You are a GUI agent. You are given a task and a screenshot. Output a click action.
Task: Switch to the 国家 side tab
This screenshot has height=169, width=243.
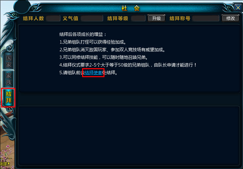(9, 62)
